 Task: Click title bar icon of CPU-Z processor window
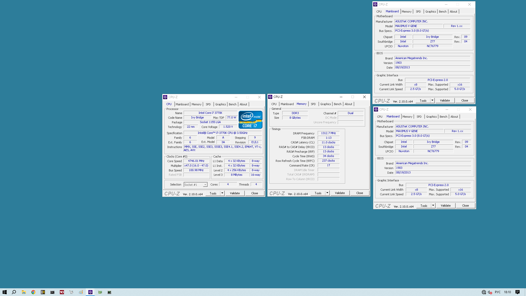(165, 97)
